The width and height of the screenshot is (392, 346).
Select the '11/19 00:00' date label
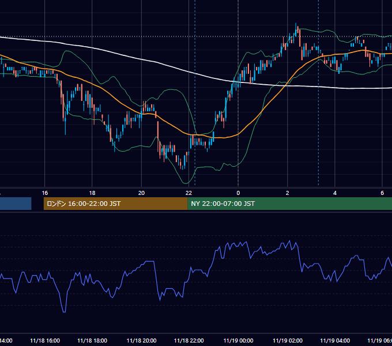coord(238,340)
